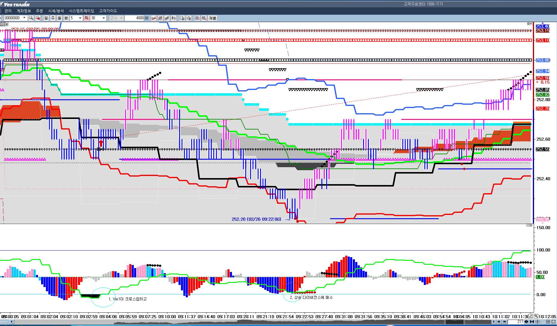The image size is (557, 326).
Task: Open the 시스템트레이딩 menu
Action: pos(81,11)
